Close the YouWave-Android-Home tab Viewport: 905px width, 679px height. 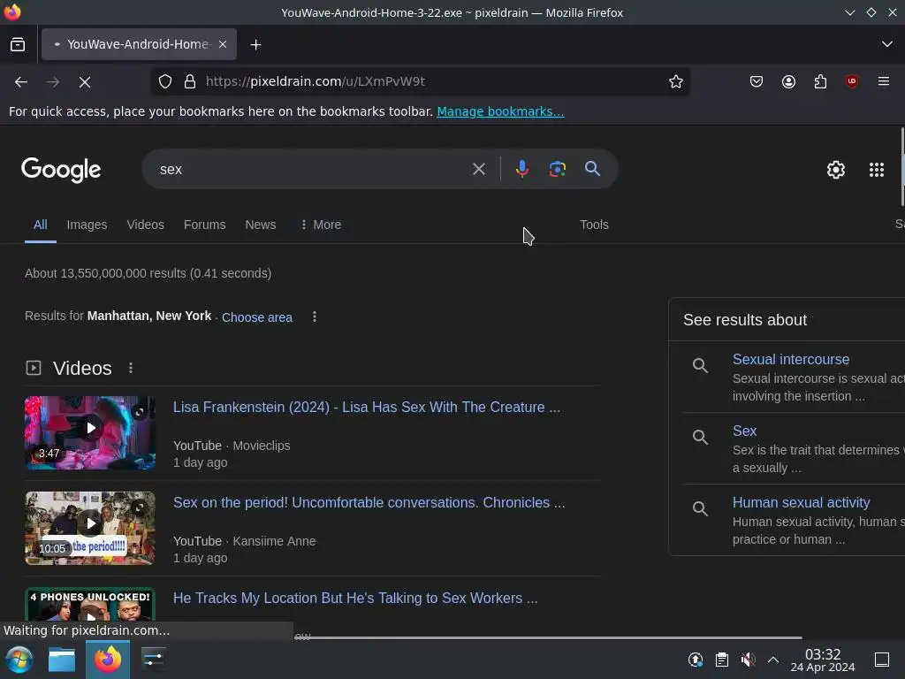click(x=223, y=44)
